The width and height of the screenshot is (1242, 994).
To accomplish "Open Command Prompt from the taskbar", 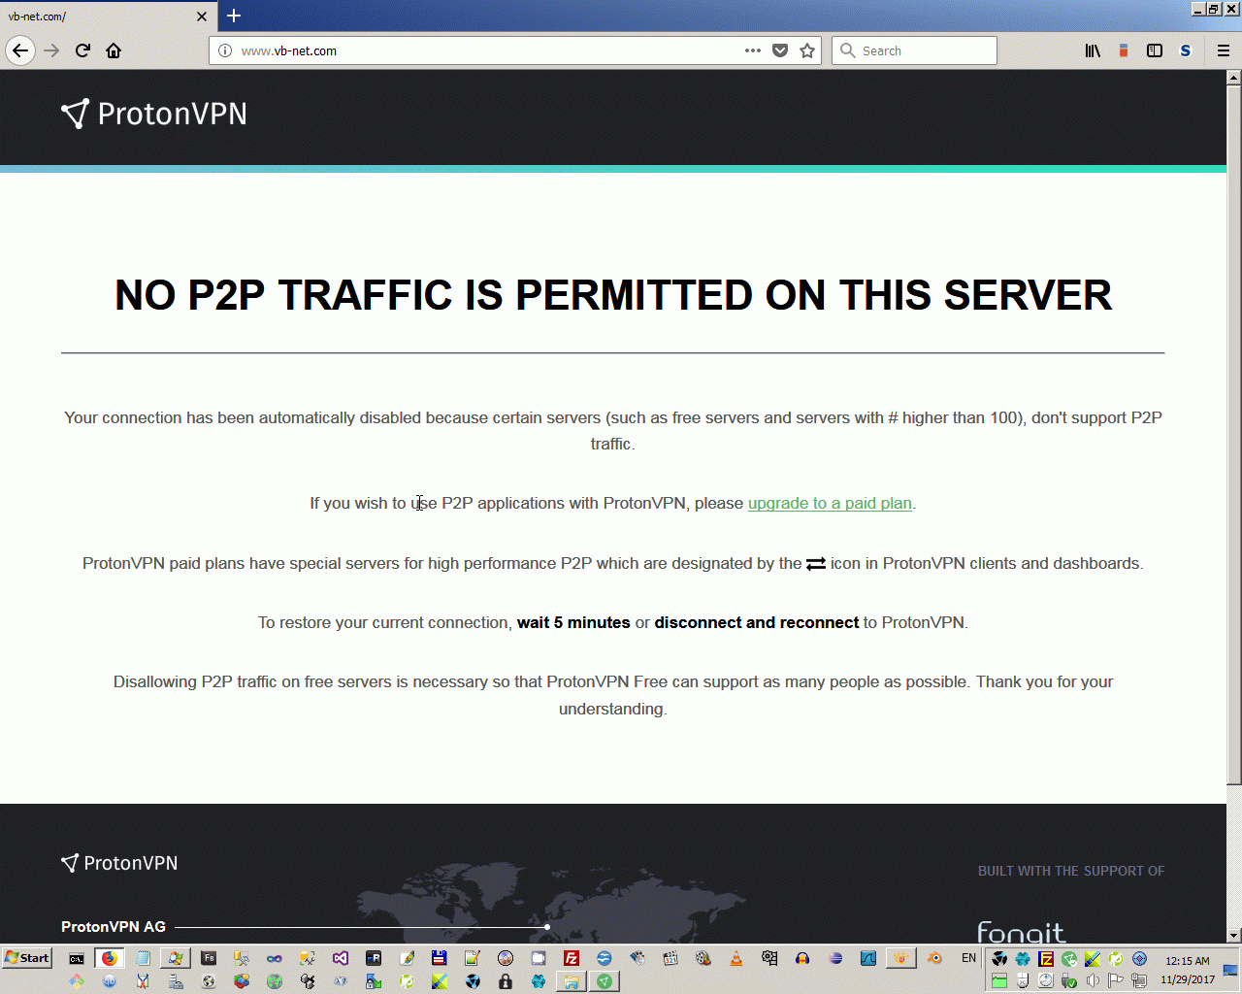I will [77, 958].
